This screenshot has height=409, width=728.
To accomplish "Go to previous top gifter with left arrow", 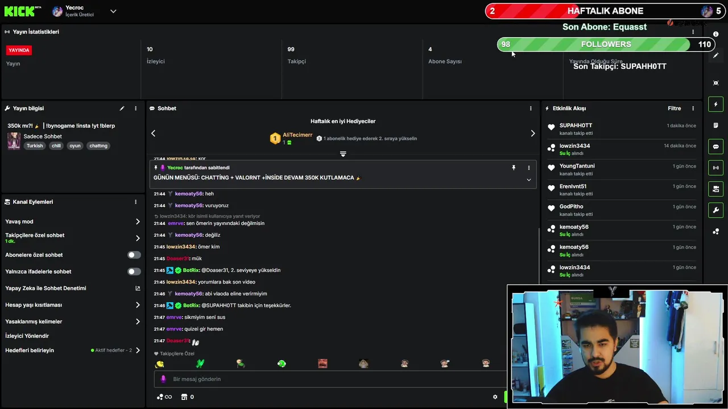I will (153, 133).
